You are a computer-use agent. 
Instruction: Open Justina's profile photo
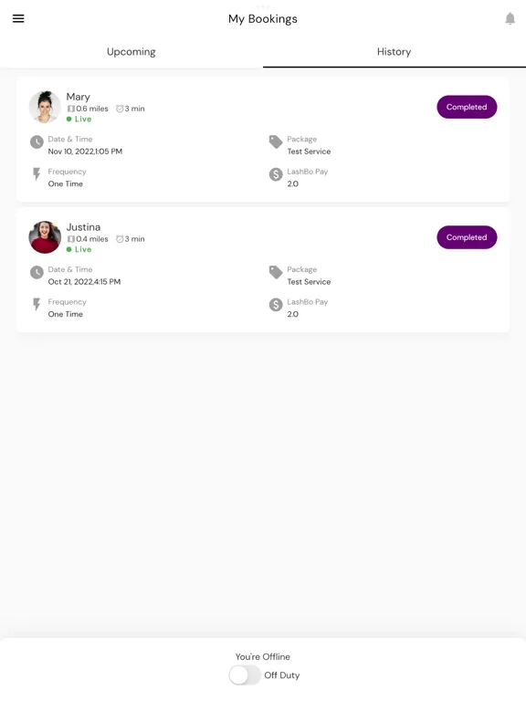point(45,237)
